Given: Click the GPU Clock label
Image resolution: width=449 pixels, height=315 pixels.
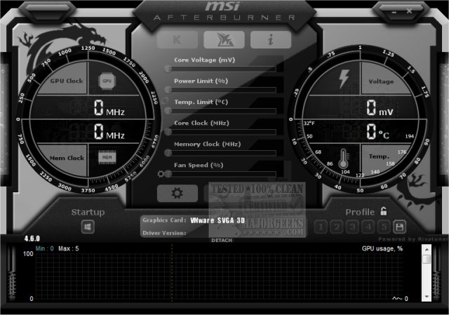Looking at the screenshot, I should click(x=67, y=81).
